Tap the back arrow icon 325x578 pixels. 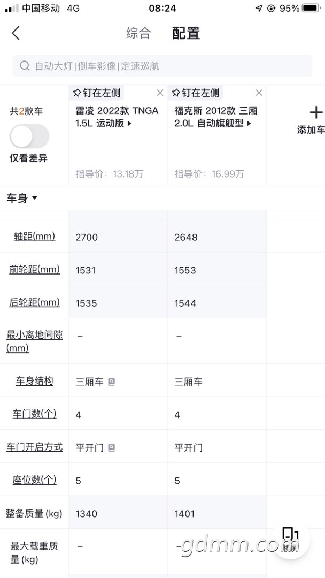16,33
